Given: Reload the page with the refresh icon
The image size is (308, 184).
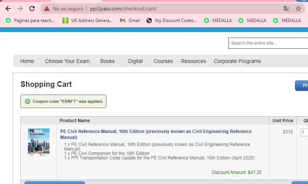Looking at the screenshot, I should (32, 9).
